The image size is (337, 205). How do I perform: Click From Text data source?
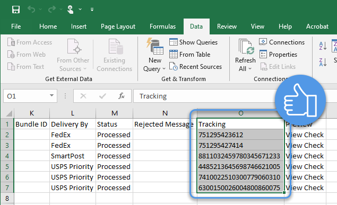pos(26,67)
